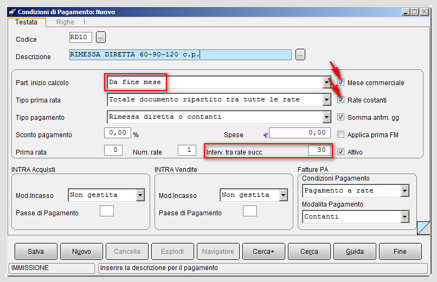Toggle the Attivo checkbox

pos(340,152)
